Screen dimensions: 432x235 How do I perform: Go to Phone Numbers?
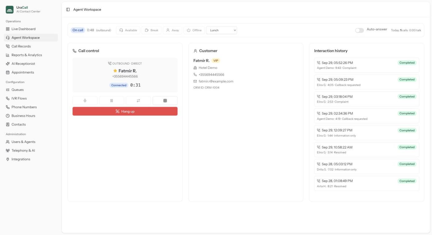pyautogui.click(x=31, y=107)
